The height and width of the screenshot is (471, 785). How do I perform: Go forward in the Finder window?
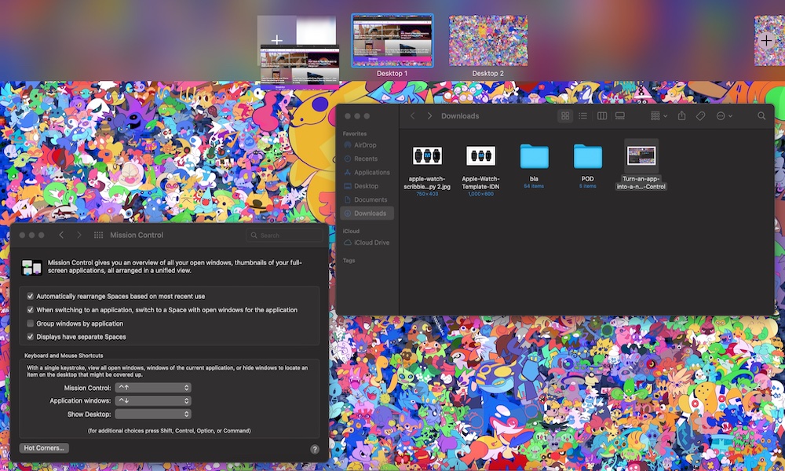point(429,116)
